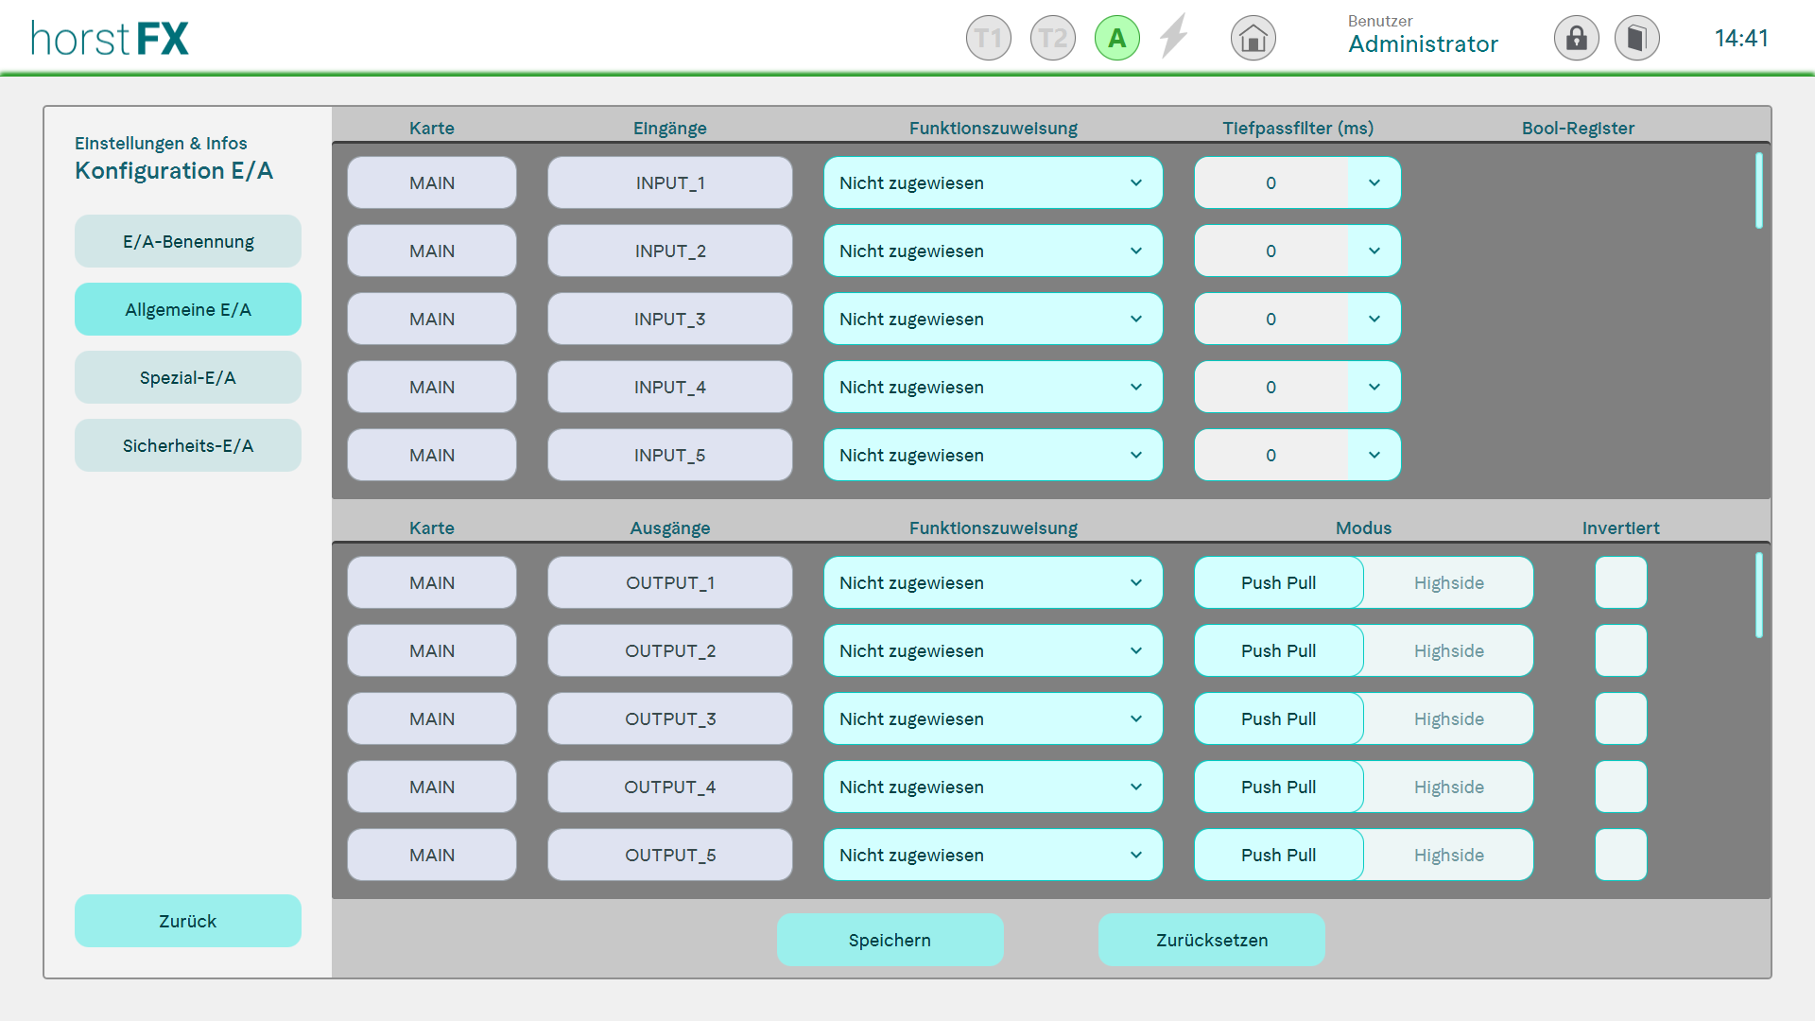The image size is (1815, 1021).
Task: Open the Funktionszuweisung dropdown for OUTPUT_4
Action: click(993, 787)
